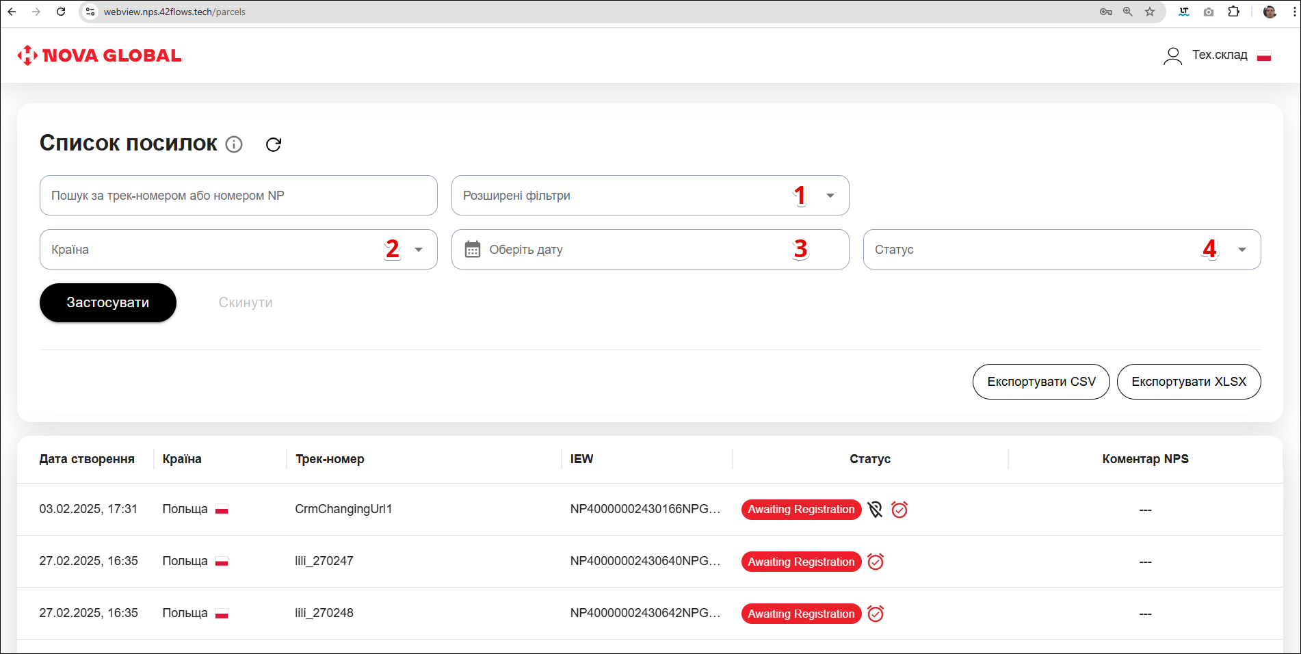This screenshot has height=654, width=1301.
Task: Click the alarm clock icon for lili_270247
Action: coord(876,562)
